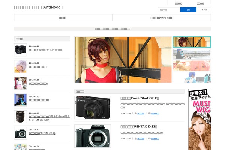Click the category folder icon under PENTAX K-S1 article
The height and width of the screenshot is (150, 225).
(x=135, y=139)
